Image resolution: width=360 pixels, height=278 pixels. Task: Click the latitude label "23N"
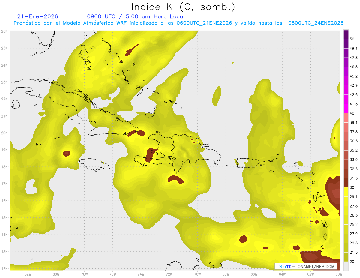tap(4, 82)
